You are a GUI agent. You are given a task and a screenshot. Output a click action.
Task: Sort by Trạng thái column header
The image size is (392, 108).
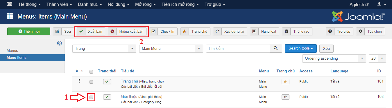[x=107, y=71]
